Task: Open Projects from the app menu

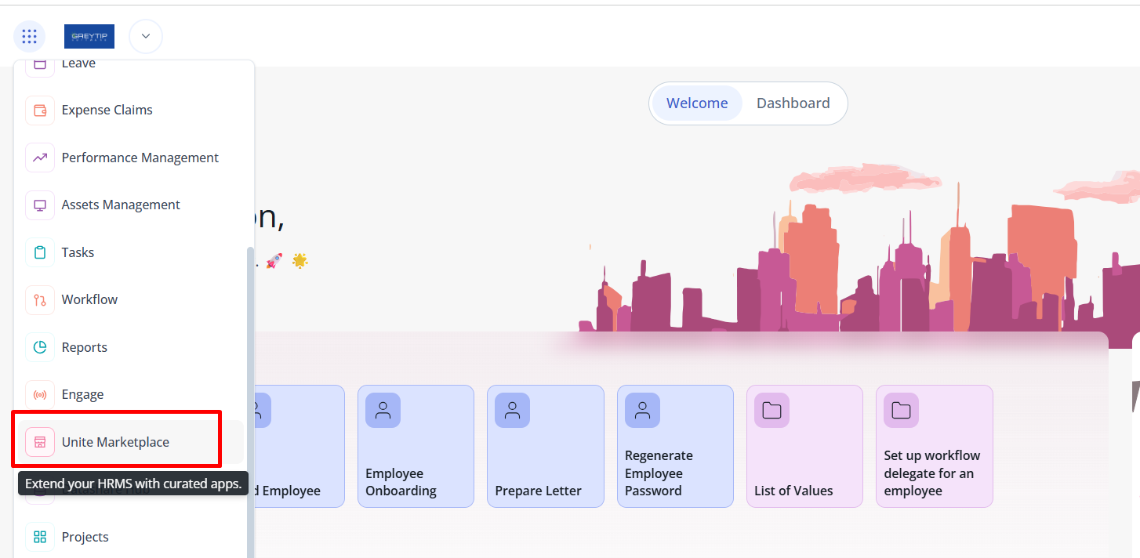Action: 85,537
